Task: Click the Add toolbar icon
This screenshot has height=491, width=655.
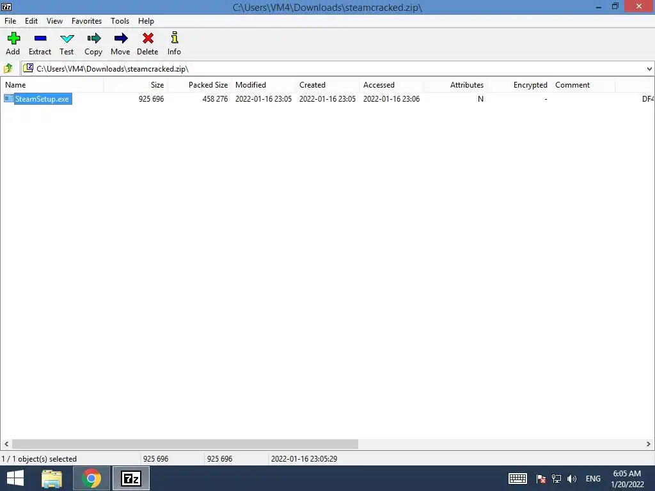Action: click(13, 38)
